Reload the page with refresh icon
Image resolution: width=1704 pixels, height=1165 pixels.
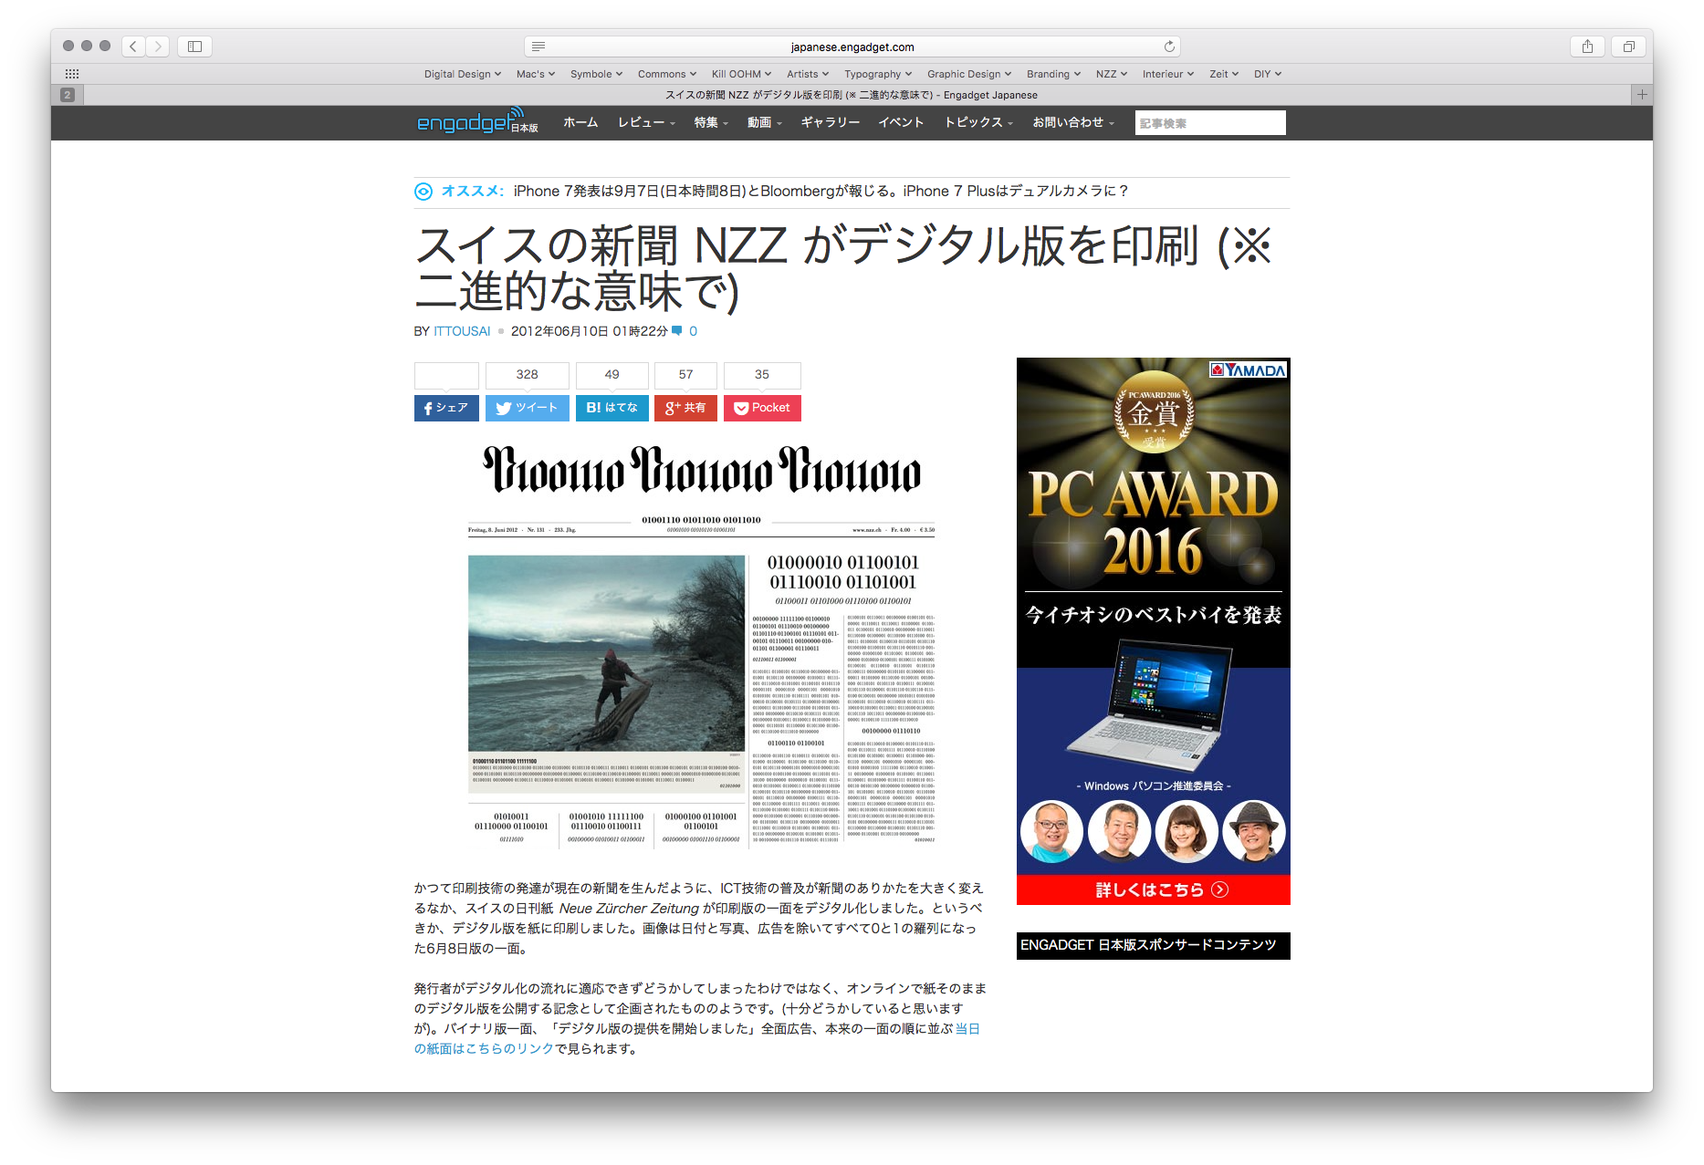click(x=1169, y=47)
